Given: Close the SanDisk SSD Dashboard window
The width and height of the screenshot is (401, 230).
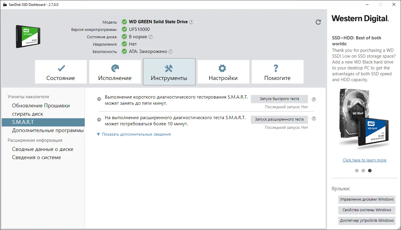Looking at the screenshot, I should (394, 4).
